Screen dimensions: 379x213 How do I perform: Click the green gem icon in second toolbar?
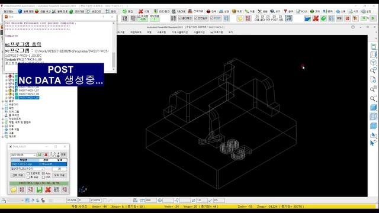pos(324,18)
